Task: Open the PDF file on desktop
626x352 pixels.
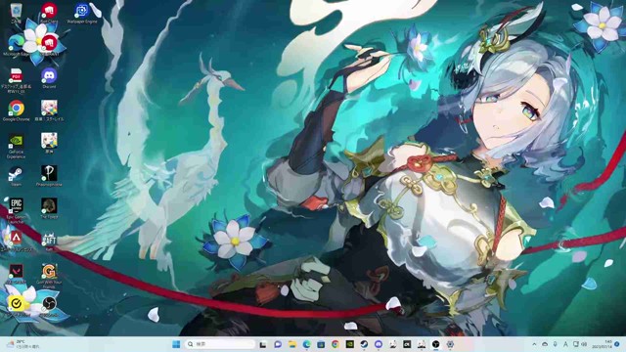Action: click(x=16, y=80)
